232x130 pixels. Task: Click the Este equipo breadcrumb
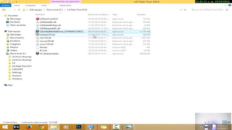pyautogui.click(x=36, y=10)
